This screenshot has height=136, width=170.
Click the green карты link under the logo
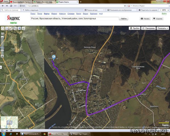pos(13,23)
